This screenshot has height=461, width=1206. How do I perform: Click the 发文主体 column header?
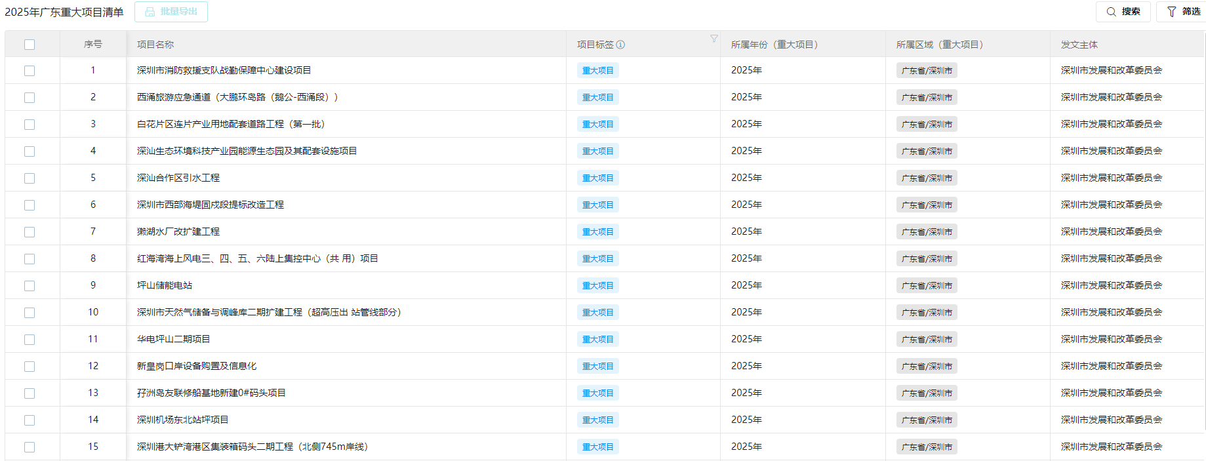pos(1079,45)
